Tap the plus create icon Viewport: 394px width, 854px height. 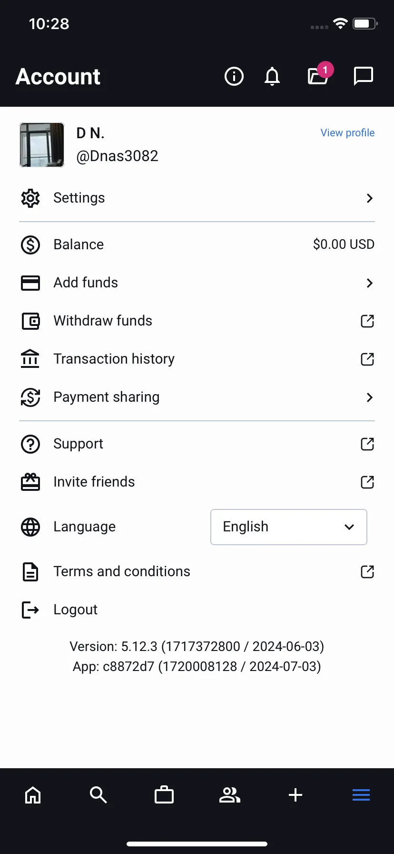295,795
